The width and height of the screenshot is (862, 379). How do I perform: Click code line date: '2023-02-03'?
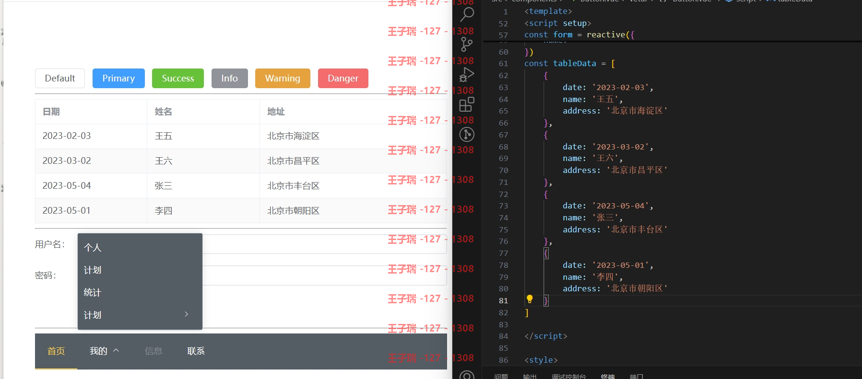pyautogui.click(x=608, y=87)
